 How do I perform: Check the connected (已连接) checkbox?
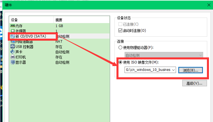[121, 24]
